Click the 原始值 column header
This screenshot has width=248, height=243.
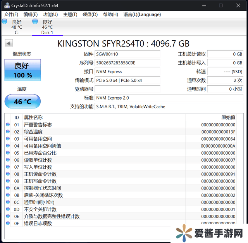pos(228,117)
